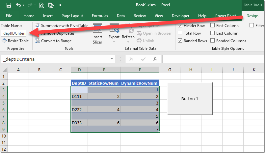
Task: Open the Help tab
Action: (202, 16)
